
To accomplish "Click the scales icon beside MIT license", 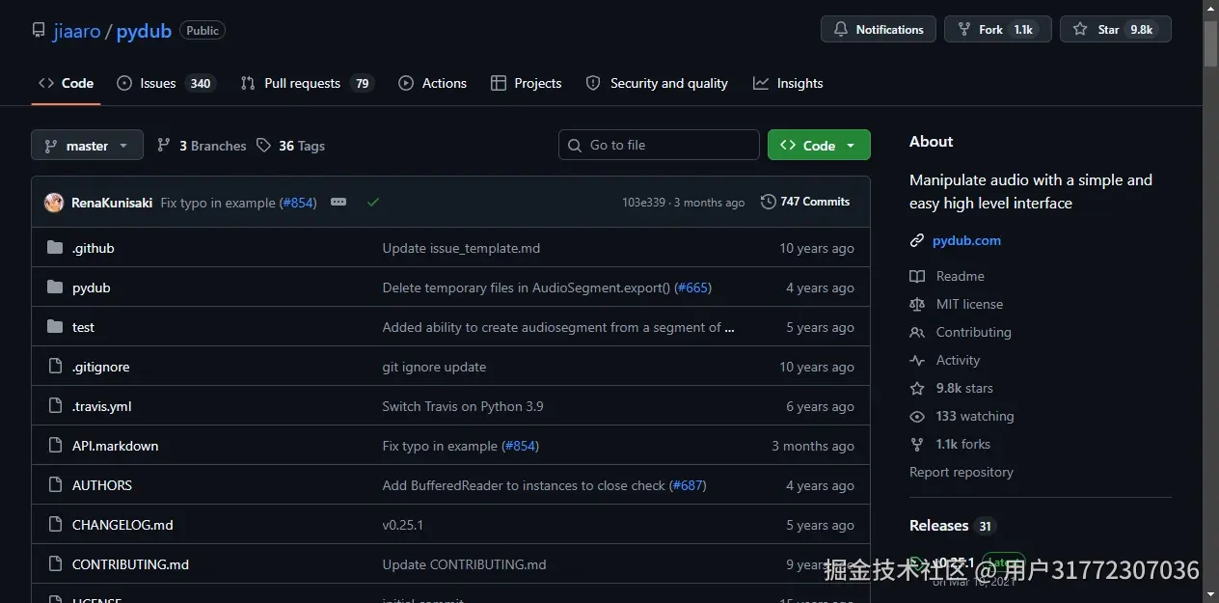I will (917, 304).
